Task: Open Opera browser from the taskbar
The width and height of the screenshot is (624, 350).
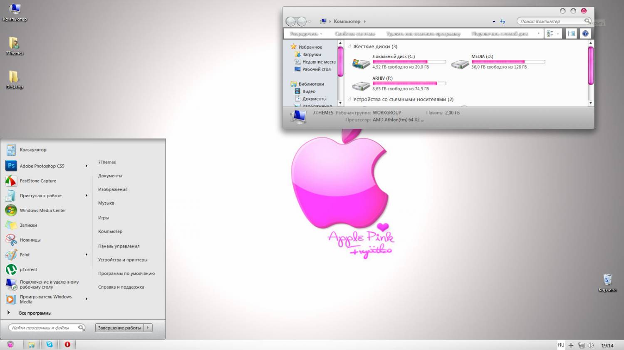Action: pyautogui.click(x=67, y=345)
